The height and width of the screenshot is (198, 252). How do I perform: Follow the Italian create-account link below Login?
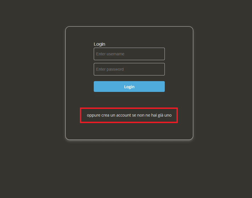click(129, 115)
